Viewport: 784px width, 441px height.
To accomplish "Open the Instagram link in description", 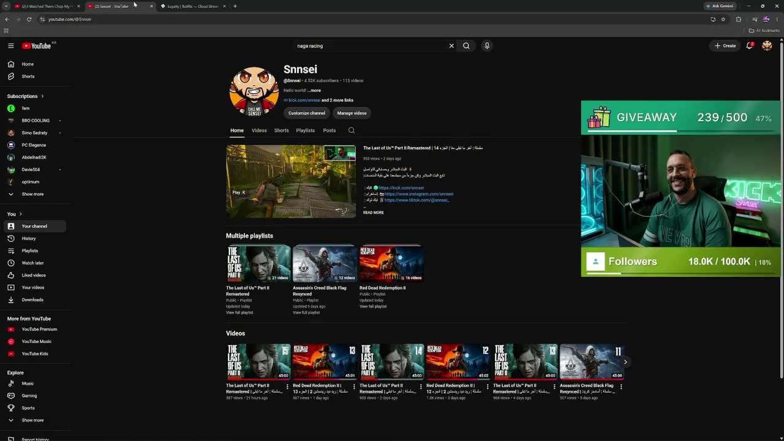I will tap(419, 194).
